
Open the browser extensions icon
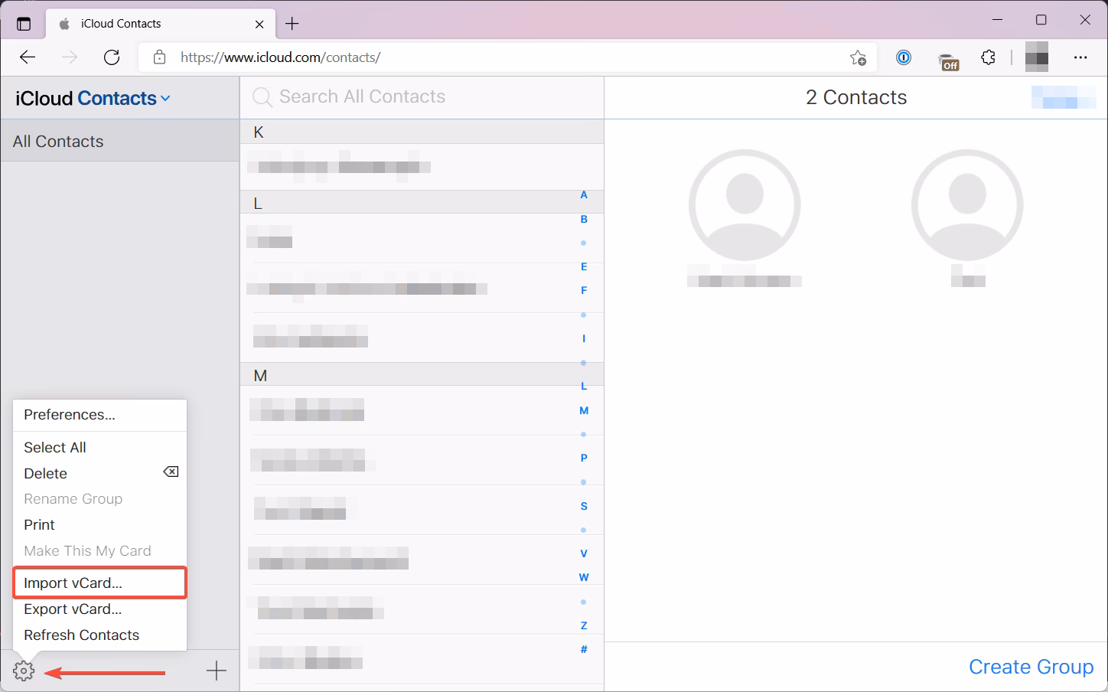click(988, 57)
